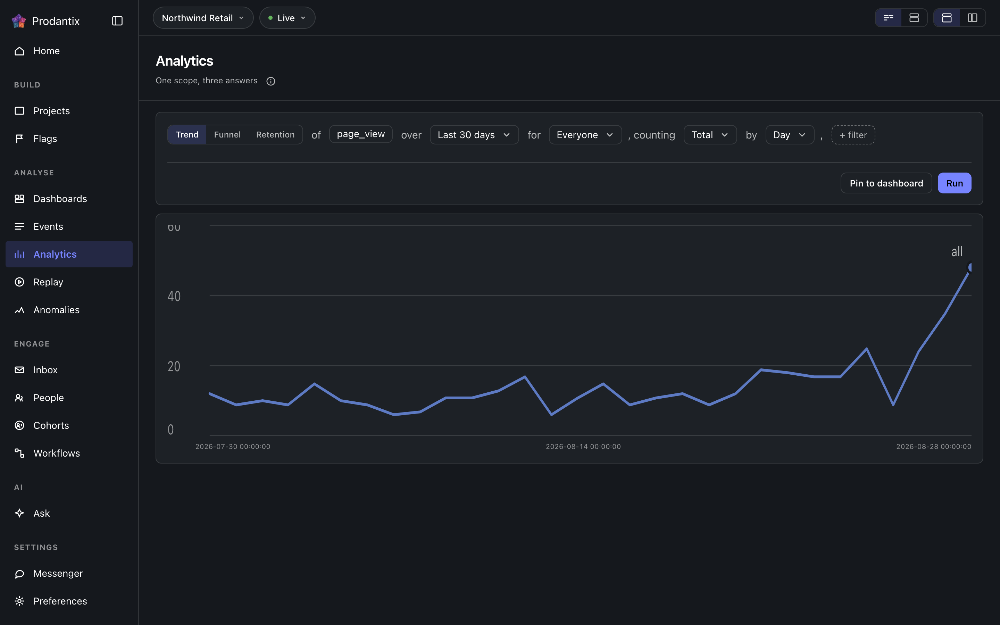Click the Projects icon in sidebar
Viewport: 1000px width, 625px height.
click(x=19, y=111)
